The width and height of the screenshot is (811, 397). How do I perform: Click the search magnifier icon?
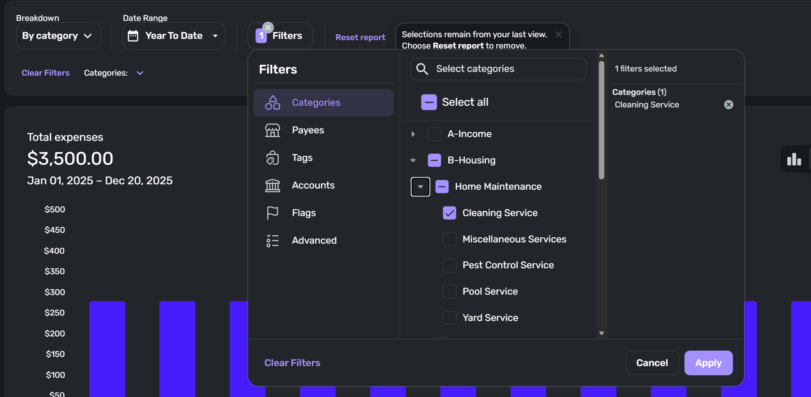[x=422, y=69]
